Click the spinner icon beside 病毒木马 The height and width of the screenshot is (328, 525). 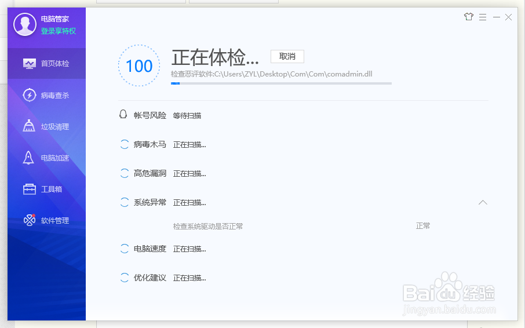(124, 145)
